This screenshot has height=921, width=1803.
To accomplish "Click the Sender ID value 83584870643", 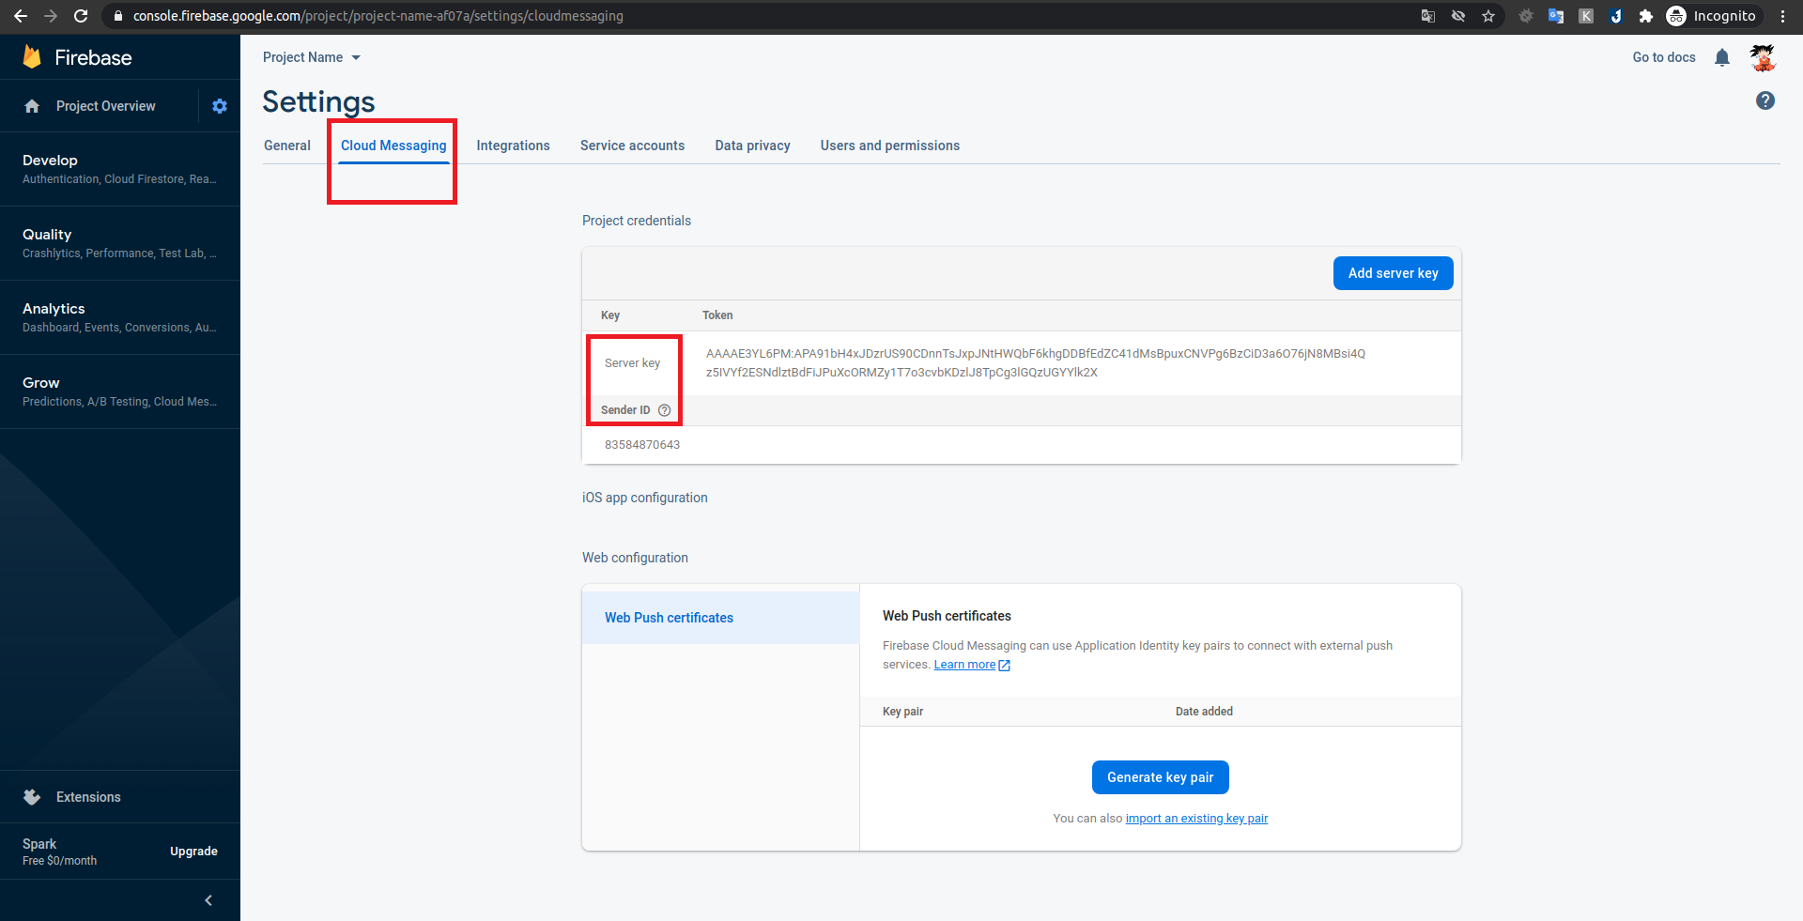I will tap(642, 445).
